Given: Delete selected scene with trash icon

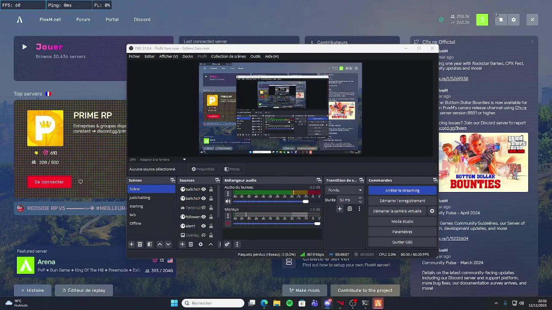Looking at the screenshot, I should click(x=140, y=244).
